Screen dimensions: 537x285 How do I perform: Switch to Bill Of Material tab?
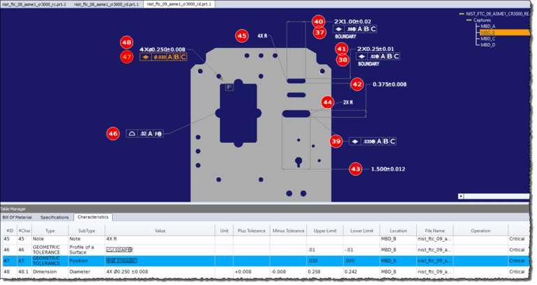tap(17, 217)
